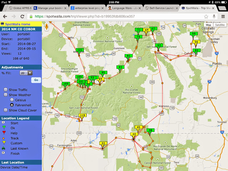Select yellow map marker 69
228x171 pixels.
(x=147, y=30)
